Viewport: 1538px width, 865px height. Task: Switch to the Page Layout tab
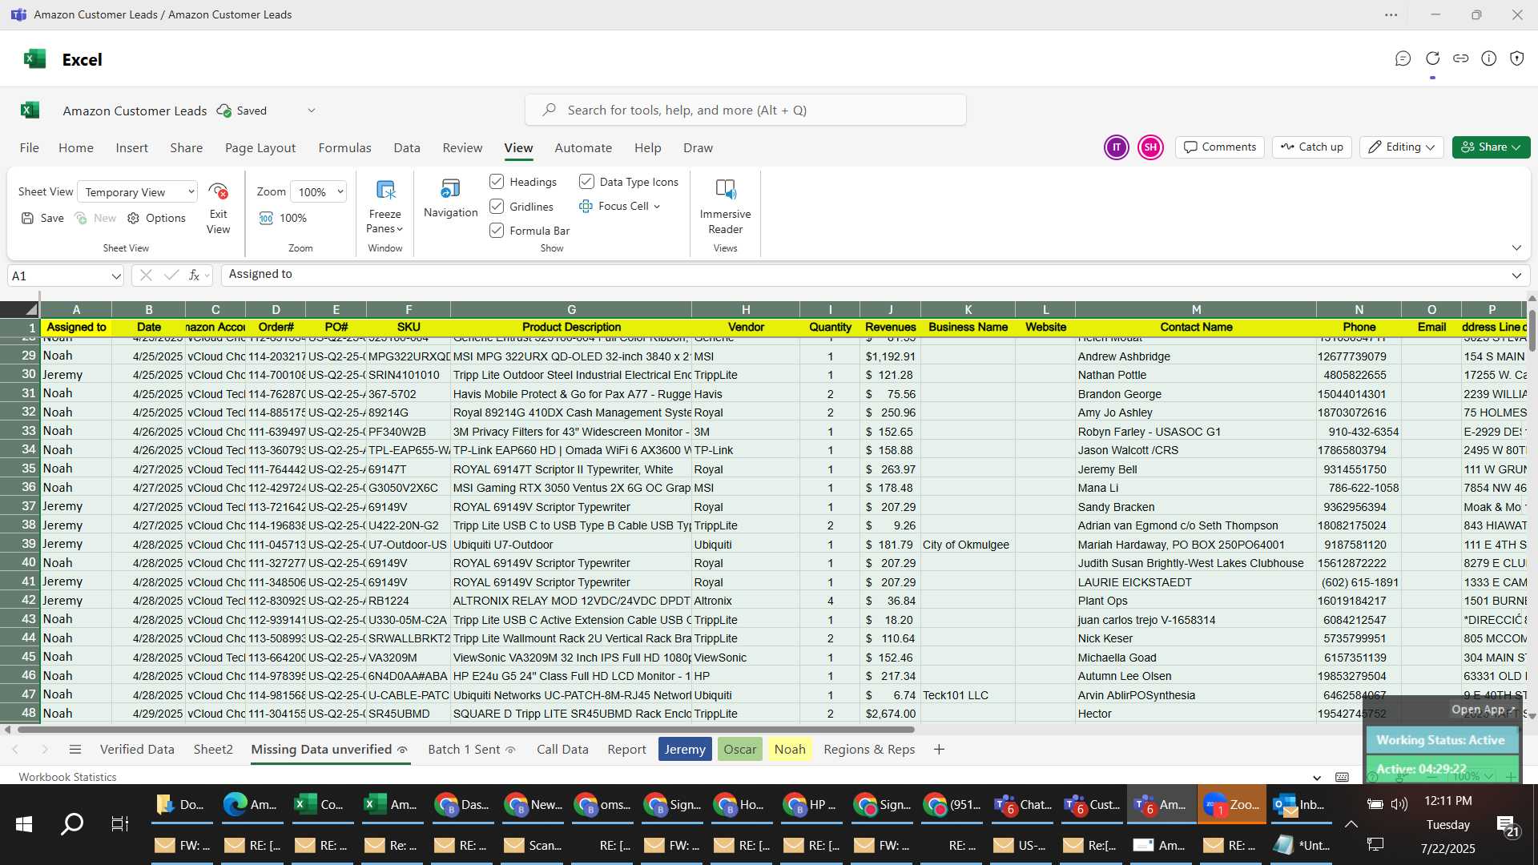(260, 148)
